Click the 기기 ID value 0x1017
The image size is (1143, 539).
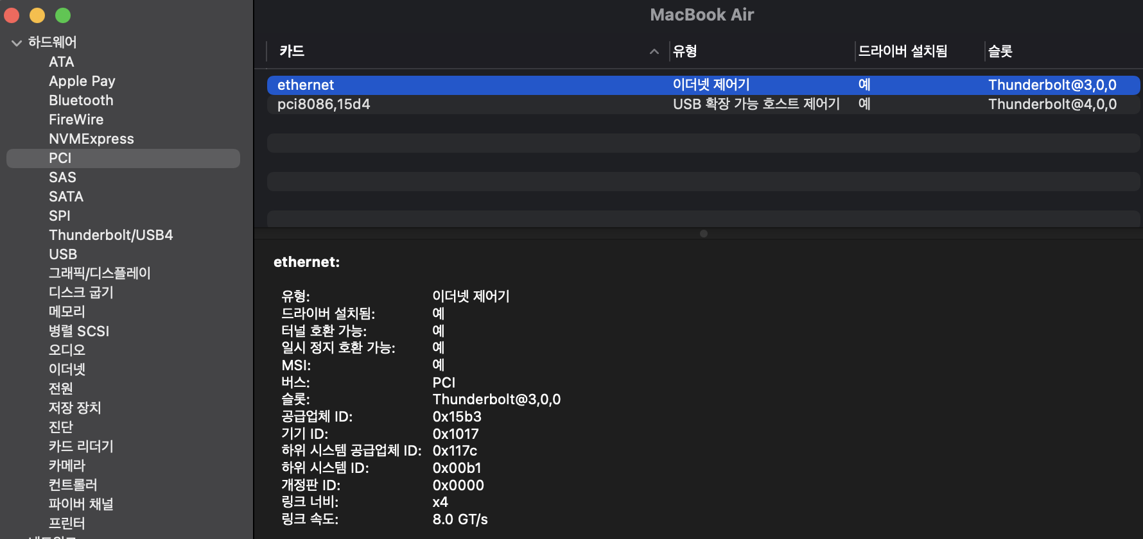[456, 434]
